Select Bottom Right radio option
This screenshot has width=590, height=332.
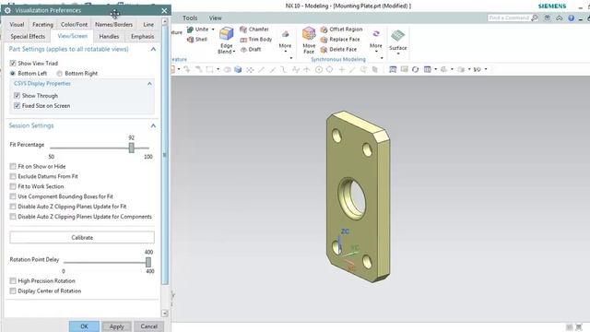[59, 74]
